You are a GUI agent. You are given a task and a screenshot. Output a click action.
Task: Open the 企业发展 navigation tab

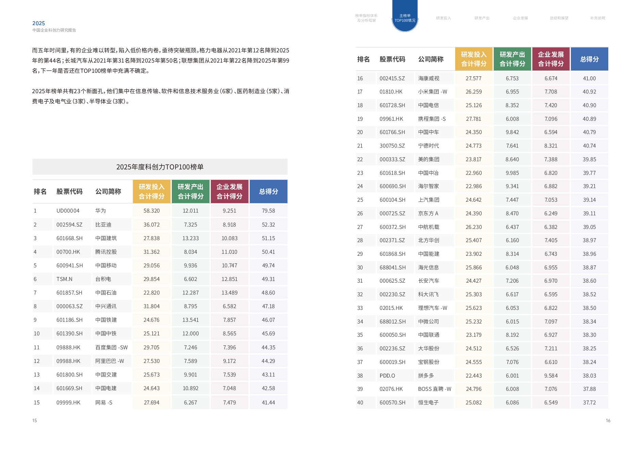pos(520,18)
